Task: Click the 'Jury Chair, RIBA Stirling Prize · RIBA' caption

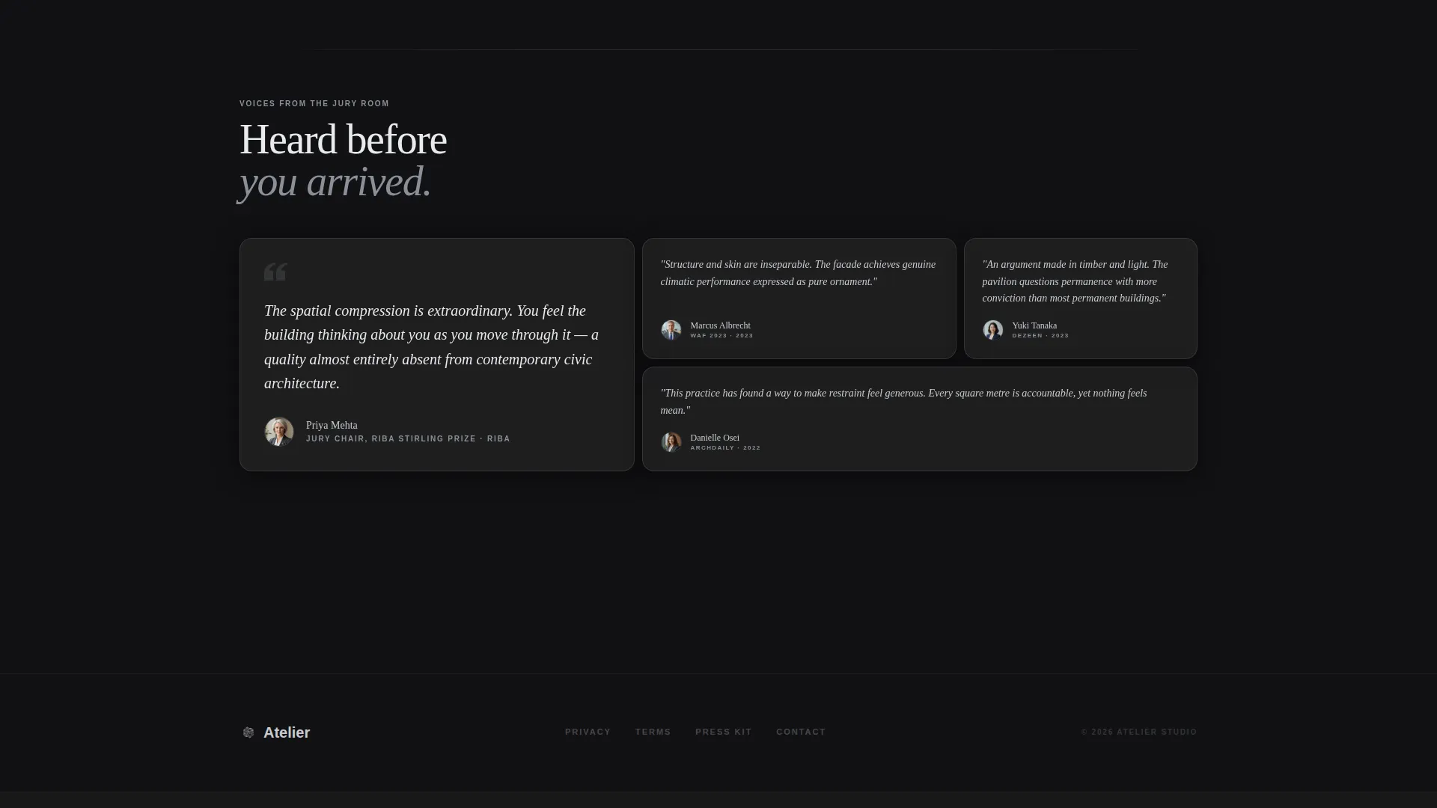Action: (408, 439)
